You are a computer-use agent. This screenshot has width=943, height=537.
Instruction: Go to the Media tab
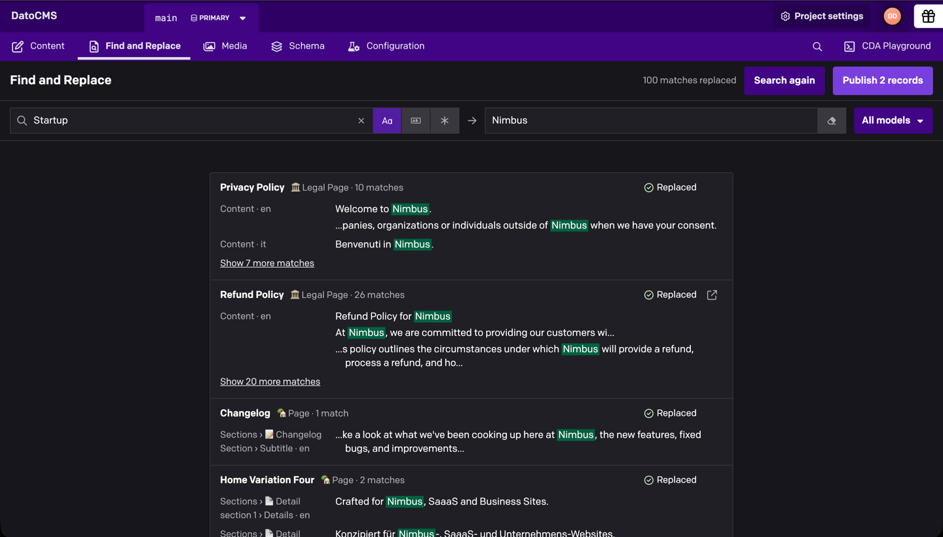click(225, 46)
